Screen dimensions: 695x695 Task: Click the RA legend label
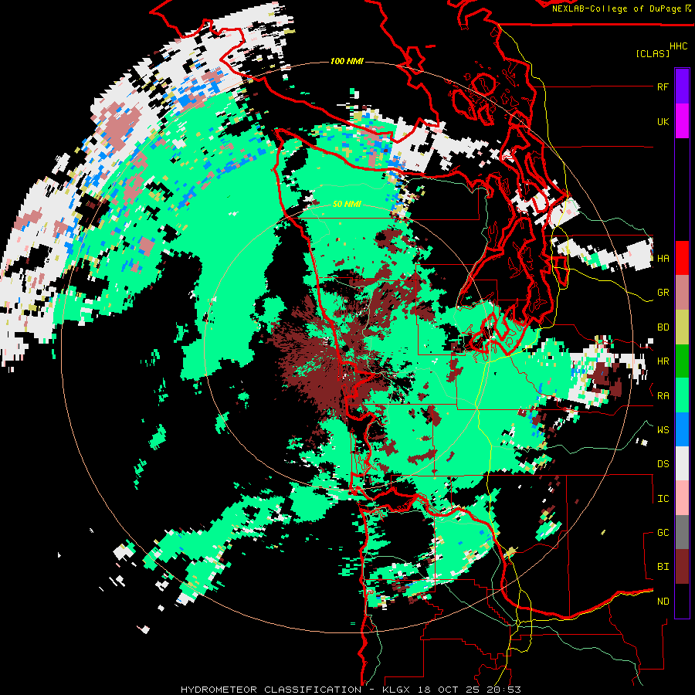663,395
